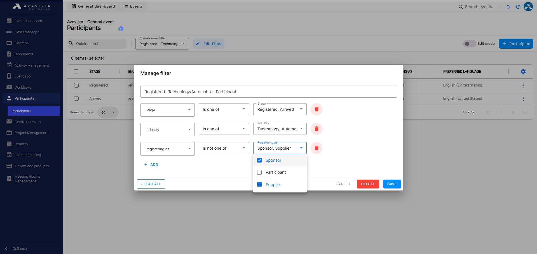
Task: Delete the Registering as filter rule
Action: [316, 148]
